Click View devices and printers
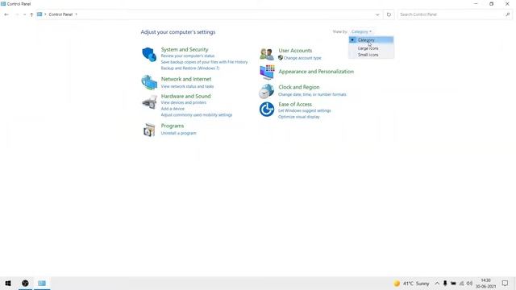516x290 pixels. click(184, 102)
